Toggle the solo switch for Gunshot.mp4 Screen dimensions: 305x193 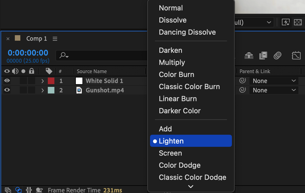pos(23,90)
